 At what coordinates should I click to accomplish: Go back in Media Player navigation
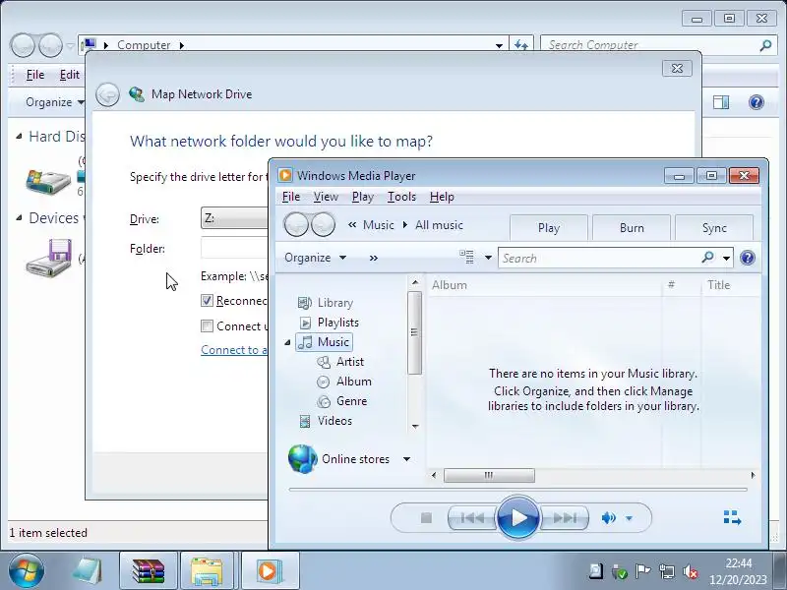[x=296, y=225]
